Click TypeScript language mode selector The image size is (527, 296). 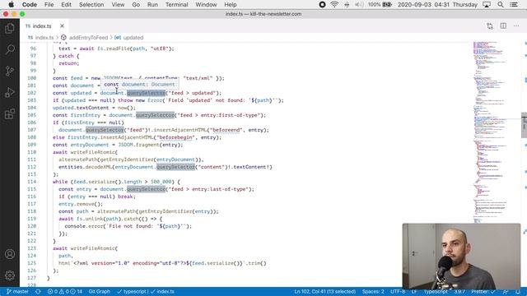436,292
